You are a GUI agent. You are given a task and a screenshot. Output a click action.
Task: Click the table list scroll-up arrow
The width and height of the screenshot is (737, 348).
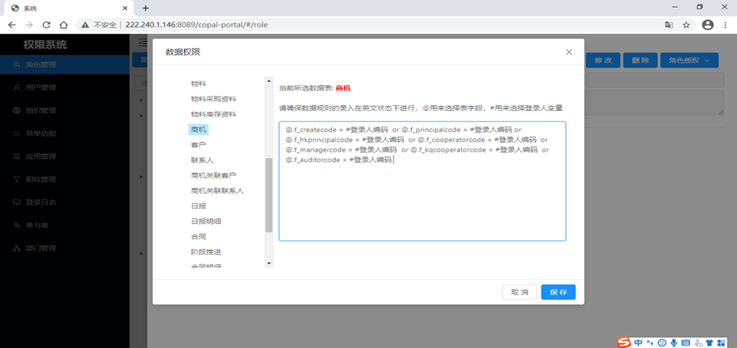click(269, 81)
